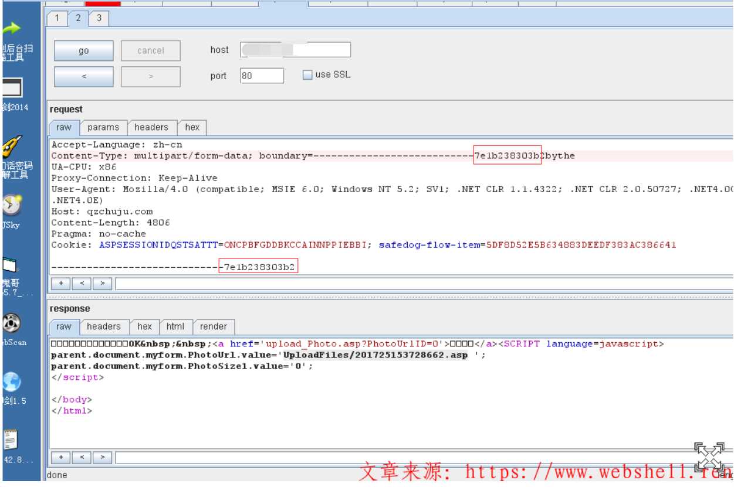Click the upload_Photo.asp?PhotoUrlID=0 href text
734x487 pixels.
click(x=354, y=344)
